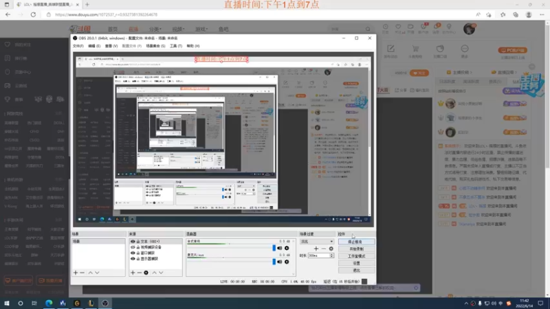Enable studio mode (工作室模式) button
550x309 pixels.
coord(356,256)
